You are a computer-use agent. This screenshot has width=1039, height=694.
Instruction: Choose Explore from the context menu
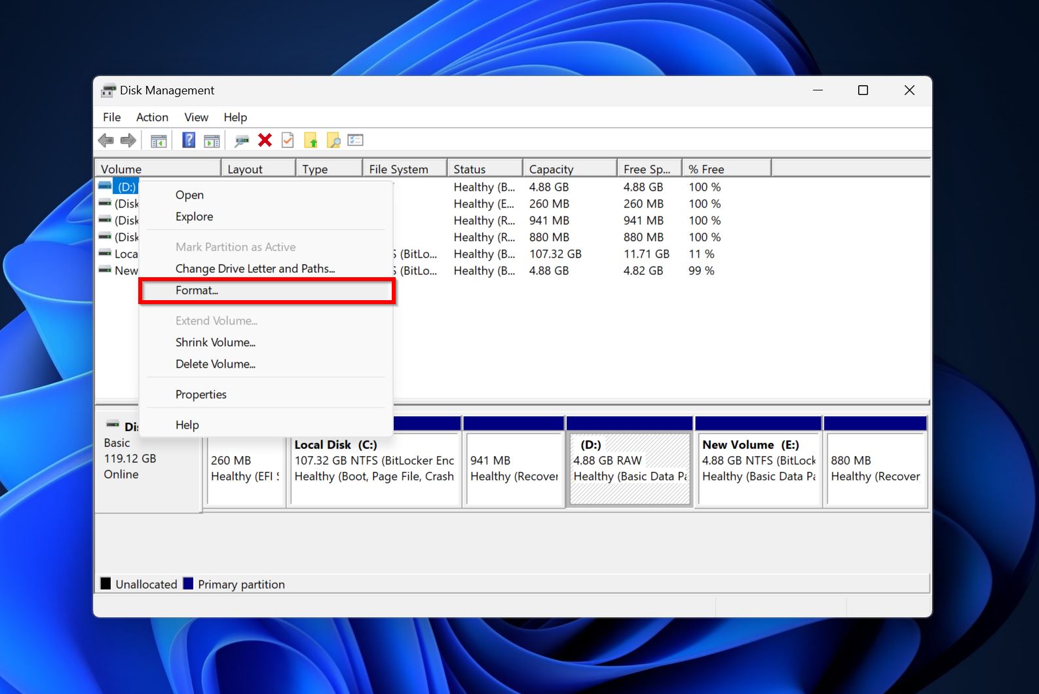(x=266, y=216)
